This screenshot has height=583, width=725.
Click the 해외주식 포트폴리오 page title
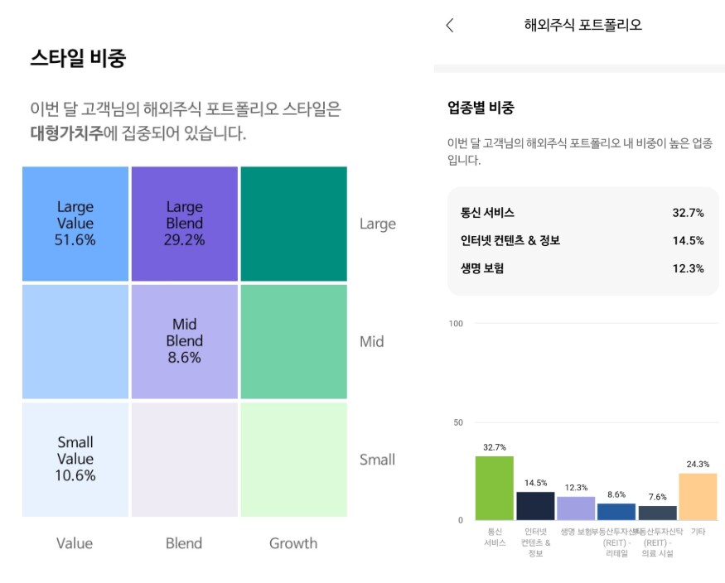[x=583, y=25]
